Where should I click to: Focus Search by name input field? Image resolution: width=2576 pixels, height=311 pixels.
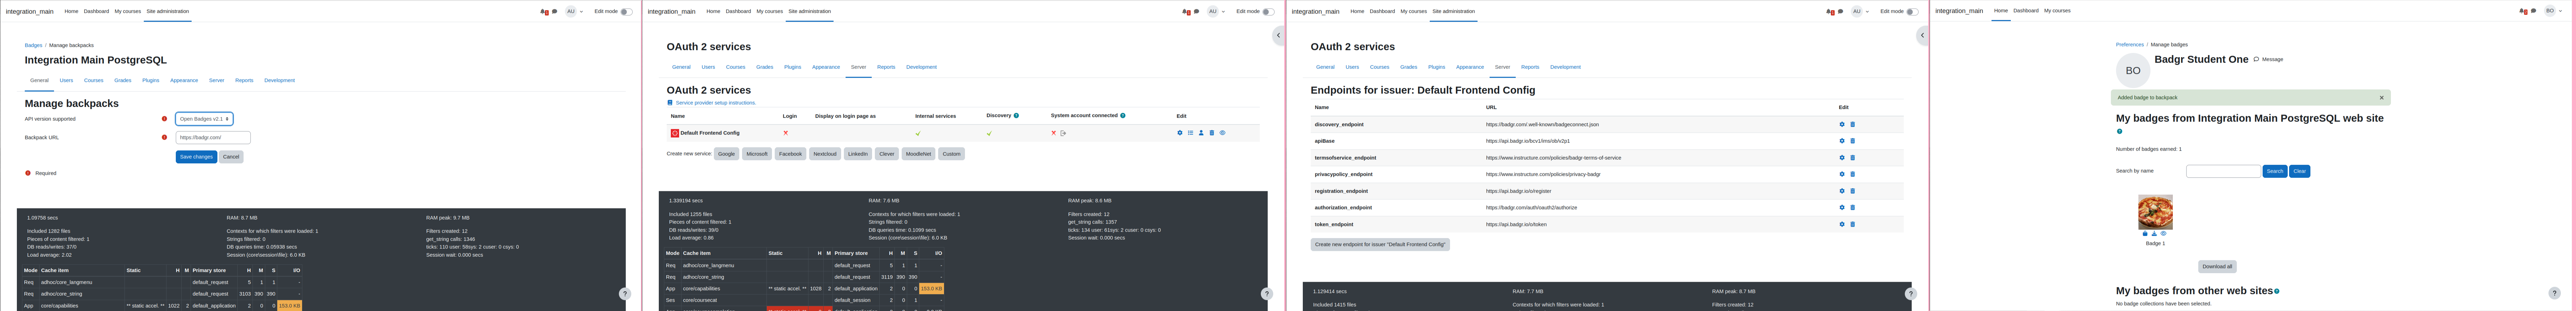2223,171
